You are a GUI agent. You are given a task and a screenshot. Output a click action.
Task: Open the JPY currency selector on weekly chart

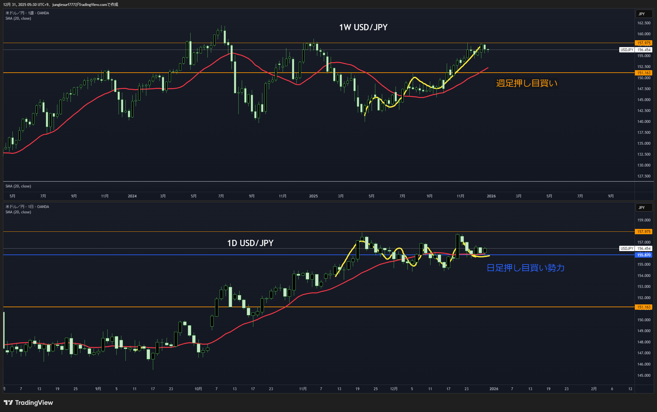click(644, 14)
